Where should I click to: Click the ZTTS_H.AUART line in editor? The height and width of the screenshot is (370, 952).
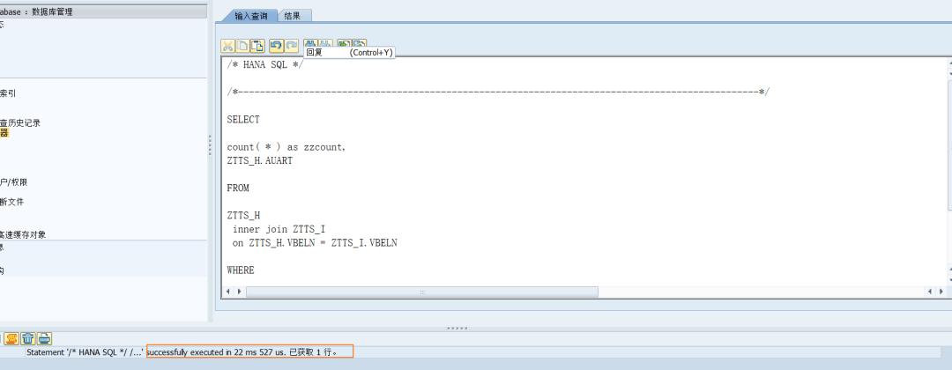(x=260, y=160)
